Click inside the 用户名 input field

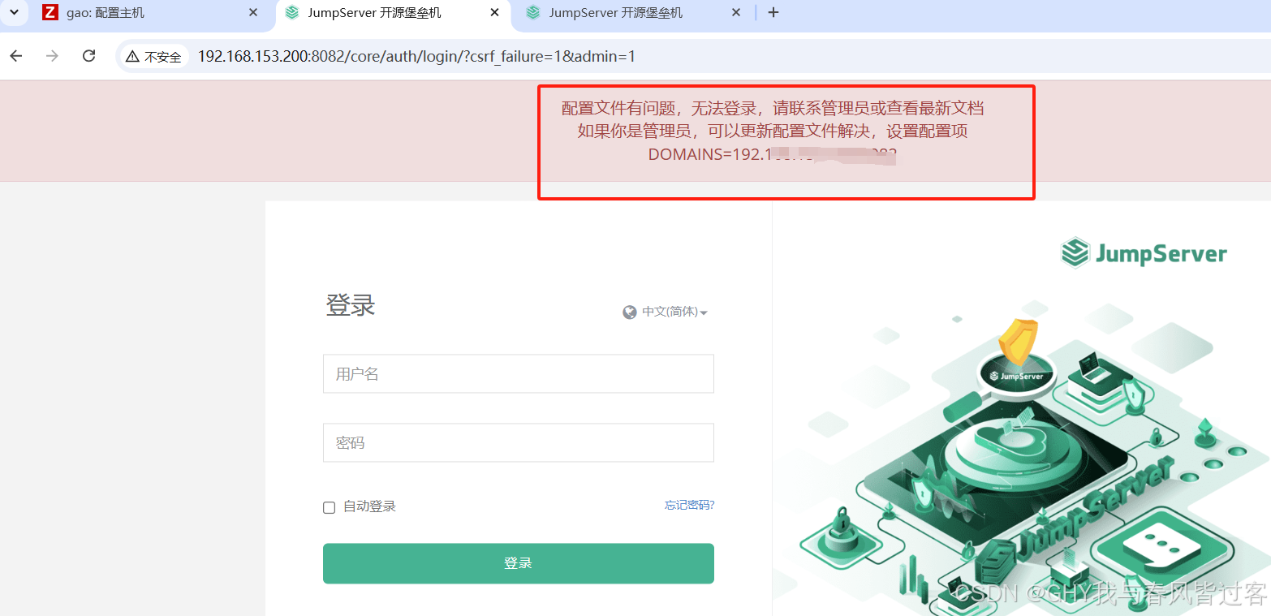click(518, 373)
